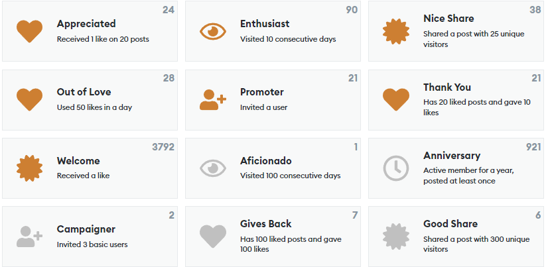The image size is (550, 267).
Task: Click the gray Gives Back heart icon
Action: 213,237
